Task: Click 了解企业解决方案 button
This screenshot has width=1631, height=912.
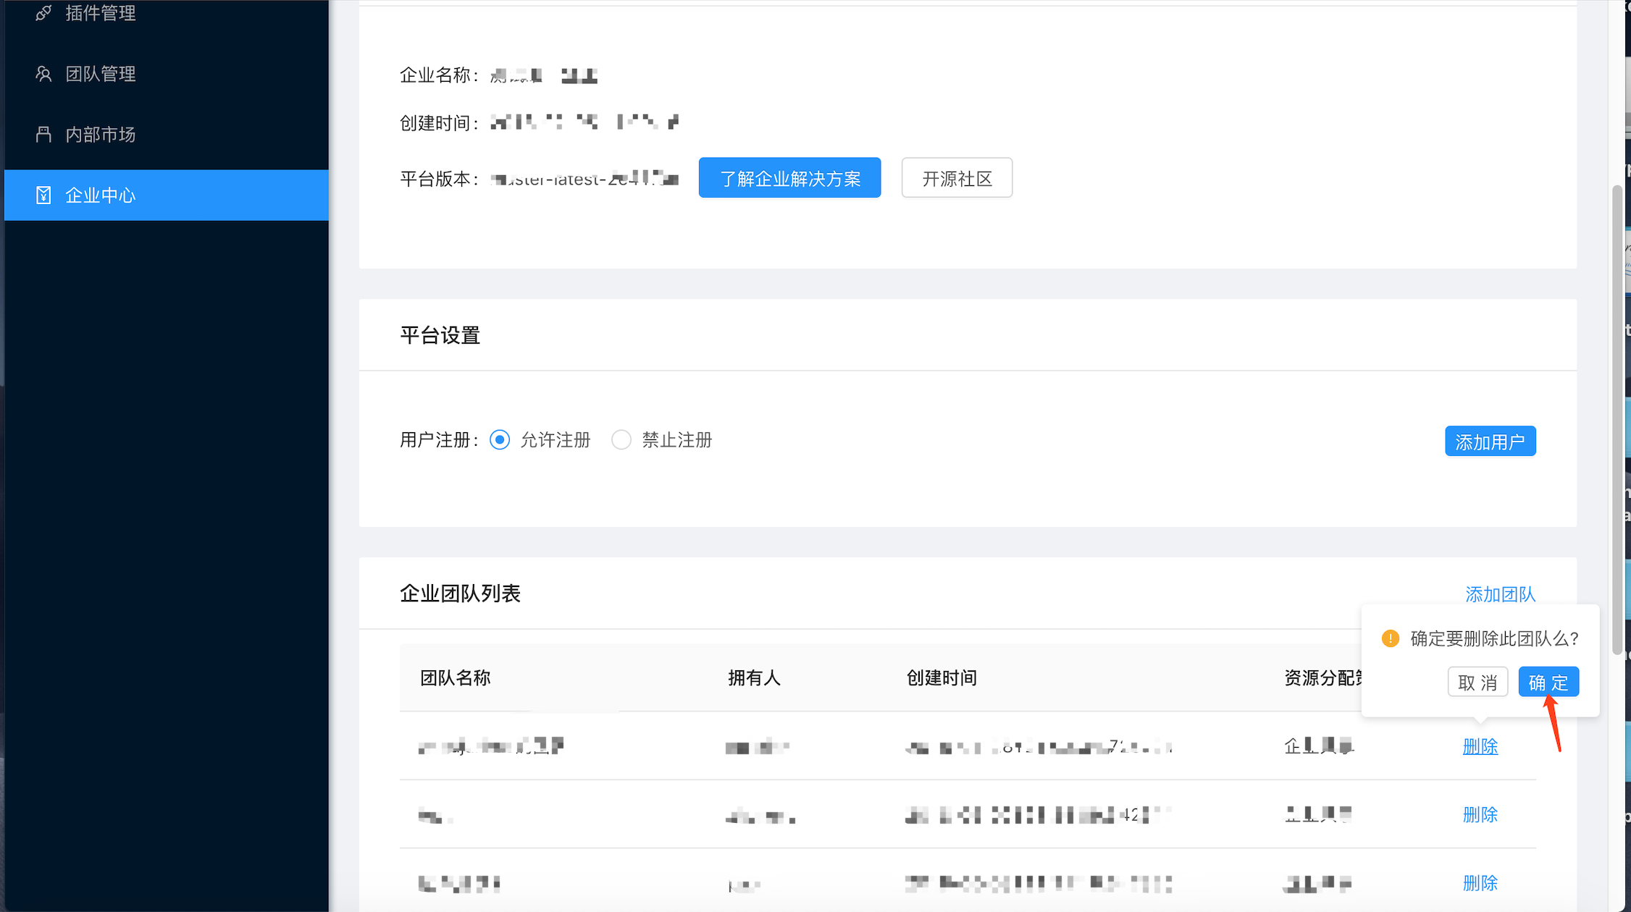Action: tap(789, 178)
